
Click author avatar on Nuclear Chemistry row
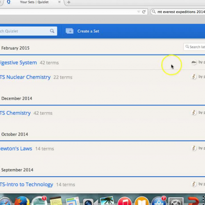click(x=194, y=77)
